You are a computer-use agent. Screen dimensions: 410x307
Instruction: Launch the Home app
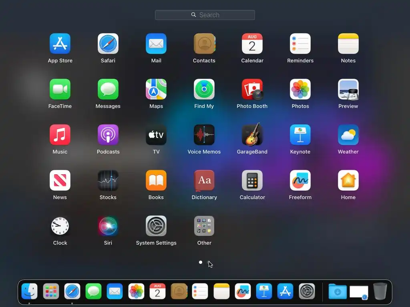point(348,180)
